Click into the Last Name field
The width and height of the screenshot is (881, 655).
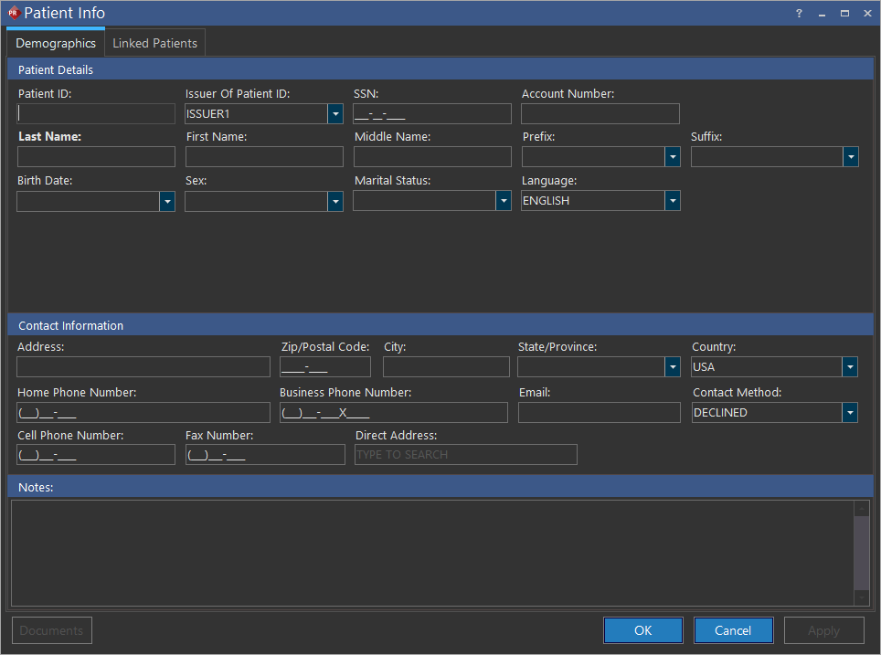click(96, 157)
